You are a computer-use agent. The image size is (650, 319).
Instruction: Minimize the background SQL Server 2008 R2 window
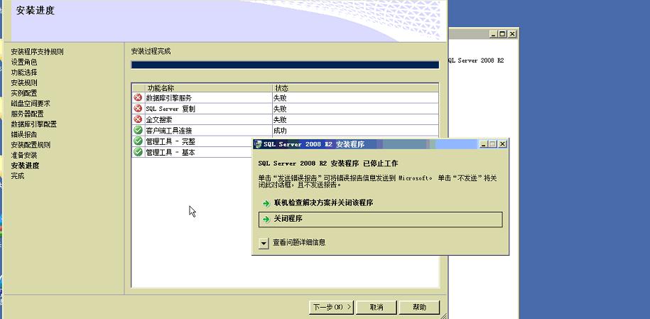[x=493, y=33]
